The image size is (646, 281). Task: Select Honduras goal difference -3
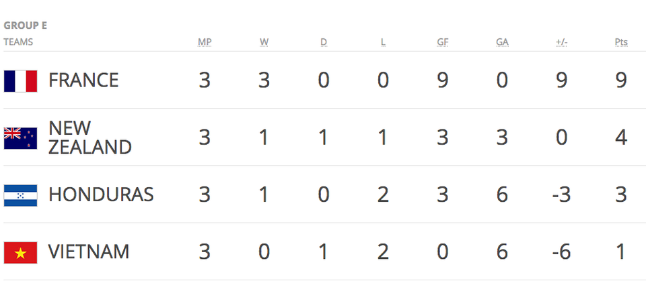[x=561, y=194]
